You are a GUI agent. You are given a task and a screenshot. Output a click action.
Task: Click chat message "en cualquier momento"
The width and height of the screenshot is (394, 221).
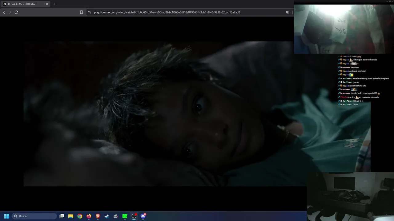pos(369,97)
